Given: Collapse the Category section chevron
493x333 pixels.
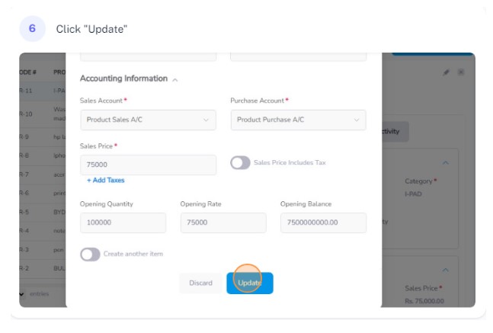Looking at the screenshot, I should pos(446,163).
